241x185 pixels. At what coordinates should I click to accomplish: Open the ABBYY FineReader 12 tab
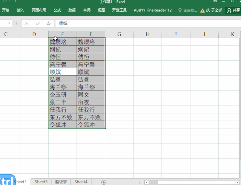[153, 10]
